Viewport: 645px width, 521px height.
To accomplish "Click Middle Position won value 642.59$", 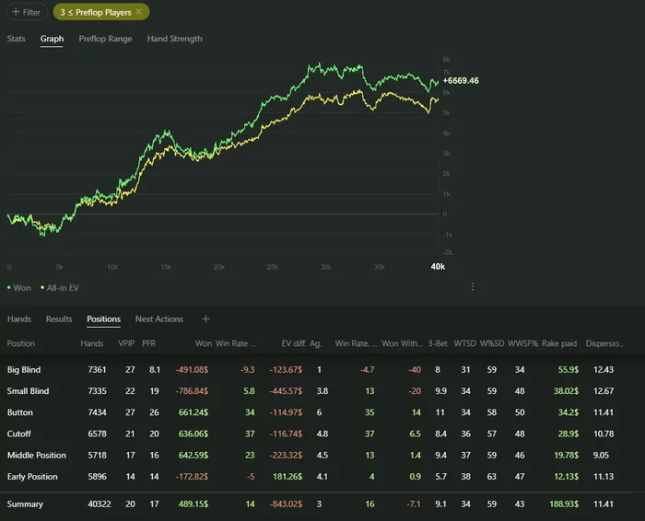I will tap(193, 455).
